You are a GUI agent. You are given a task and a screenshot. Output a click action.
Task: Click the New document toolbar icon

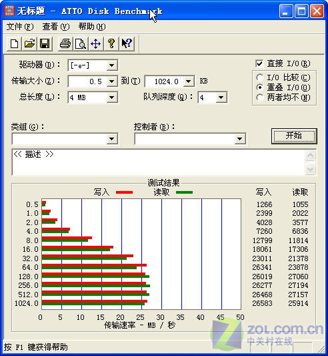point(14,43)
